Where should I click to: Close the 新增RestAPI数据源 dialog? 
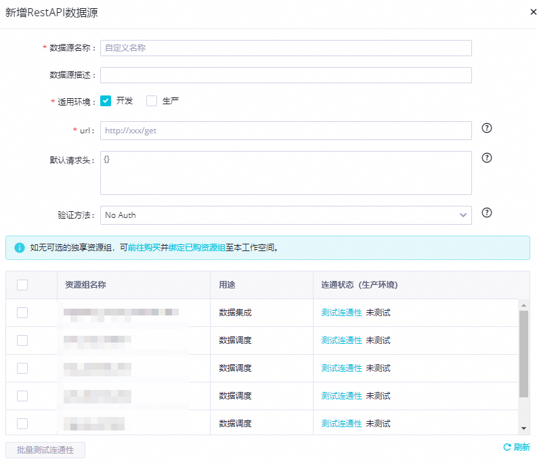pos(533,12)
